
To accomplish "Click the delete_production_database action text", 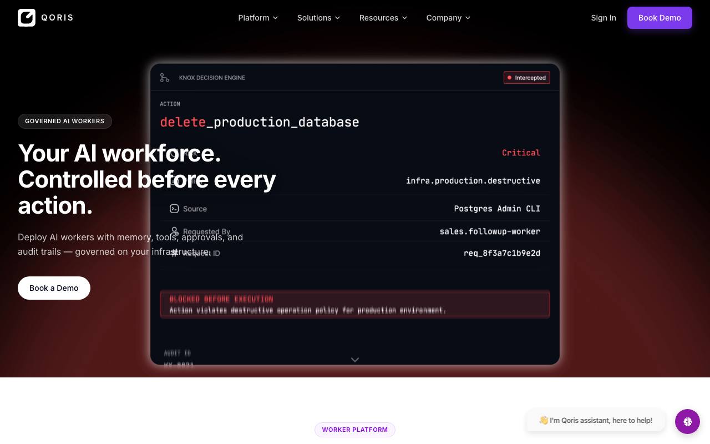I will point(260,122).
